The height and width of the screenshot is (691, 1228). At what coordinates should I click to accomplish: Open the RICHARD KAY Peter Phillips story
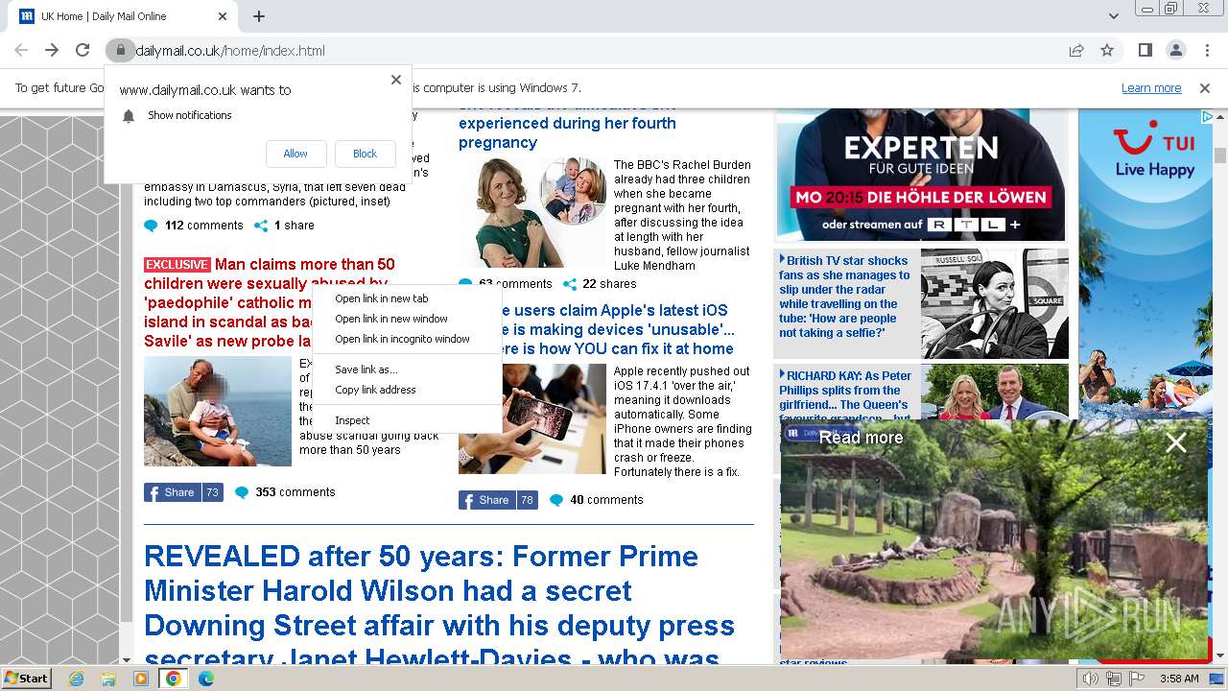click(844, 395)
